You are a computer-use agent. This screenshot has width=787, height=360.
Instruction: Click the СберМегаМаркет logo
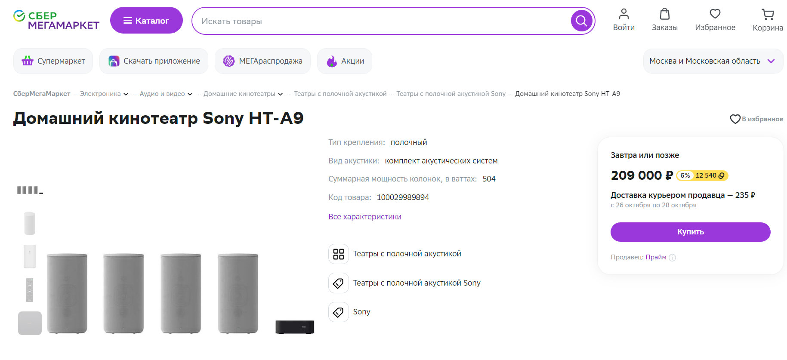tap(56, 20)
